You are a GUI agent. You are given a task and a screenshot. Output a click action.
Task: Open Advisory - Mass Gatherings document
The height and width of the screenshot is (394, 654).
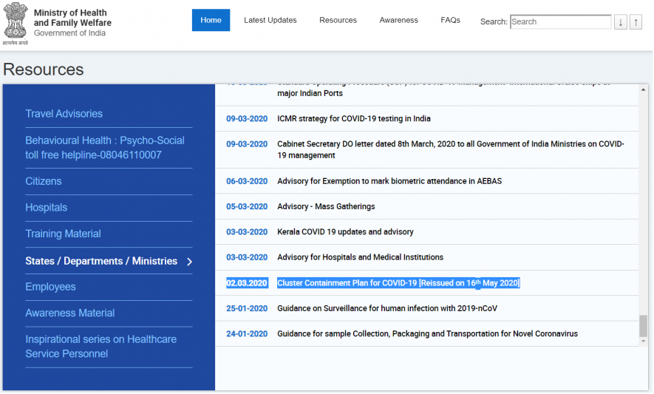pyautogui.click(x=326, y=207)
